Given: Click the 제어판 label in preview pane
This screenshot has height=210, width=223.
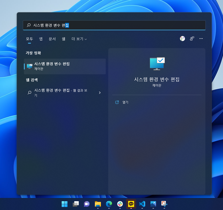Looking at the screenshot, I should tap(157, 85).
